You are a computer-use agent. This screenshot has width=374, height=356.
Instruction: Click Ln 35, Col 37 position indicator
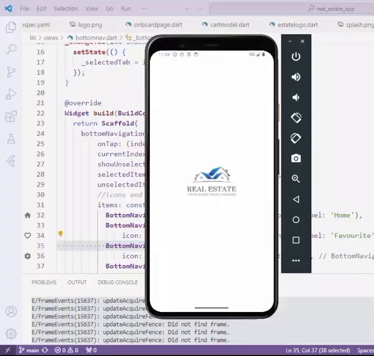pyautogui.click(x=318, y=350)
